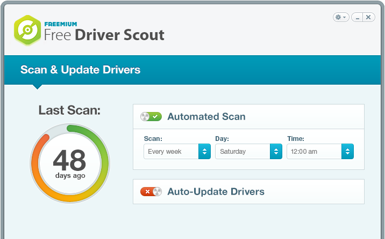Screen dimensions: 385x239
Task: Click the Time: field label
Action: click(296, 139)
